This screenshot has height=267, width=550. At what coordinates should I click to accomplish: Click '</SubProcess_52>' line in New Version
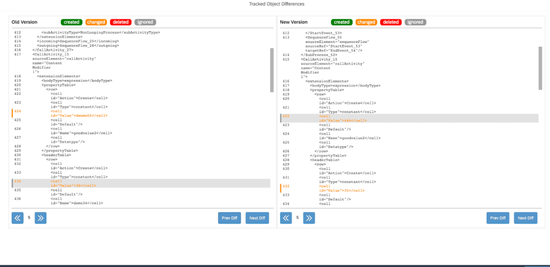[x=319, y=55]
